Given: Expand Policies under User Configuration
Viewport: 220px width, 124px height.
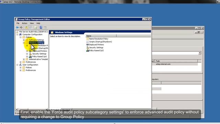Looking at the screenshot, I should 21,68.
